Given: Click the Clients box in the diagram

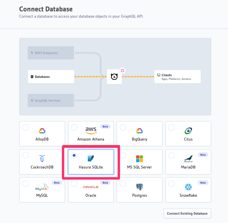Looking at the screenshot, I should [x=177, y=77].
